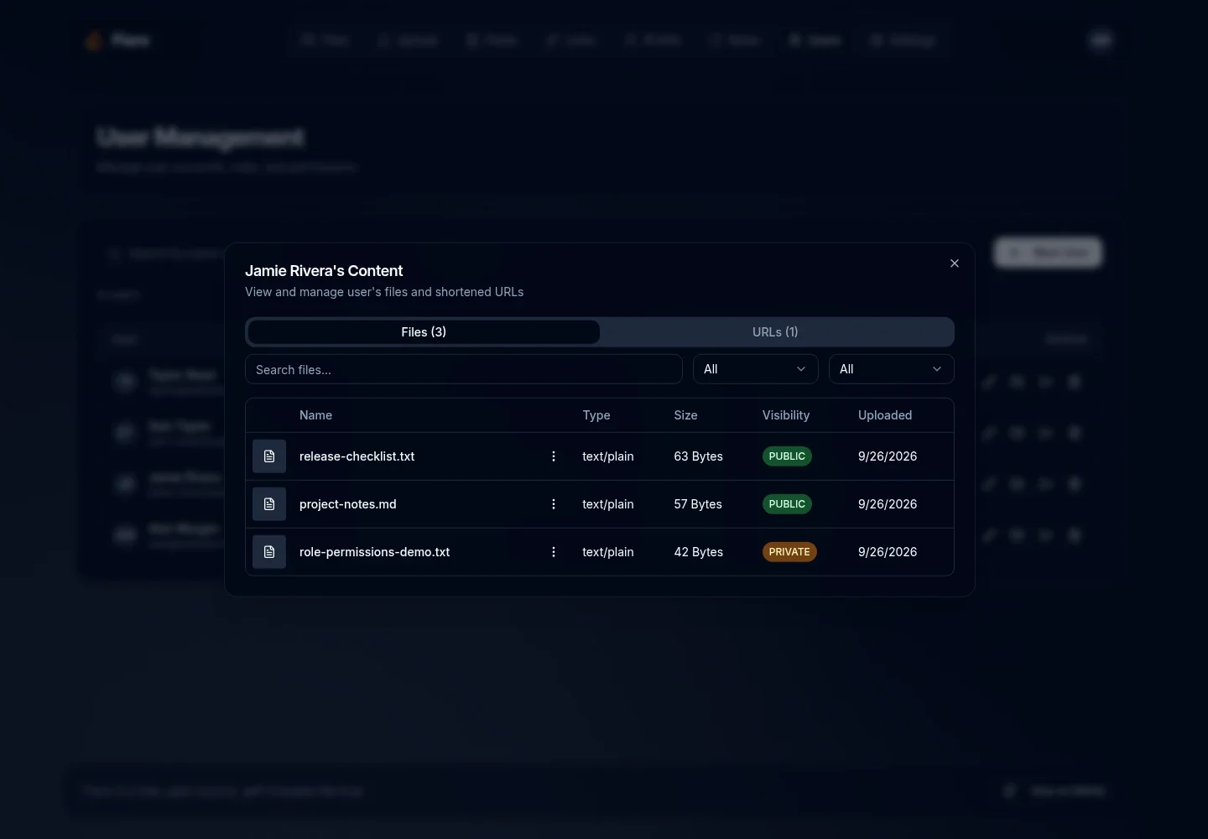
Task: Switch to the URLs (1) tab
Action: click(775, 332)
